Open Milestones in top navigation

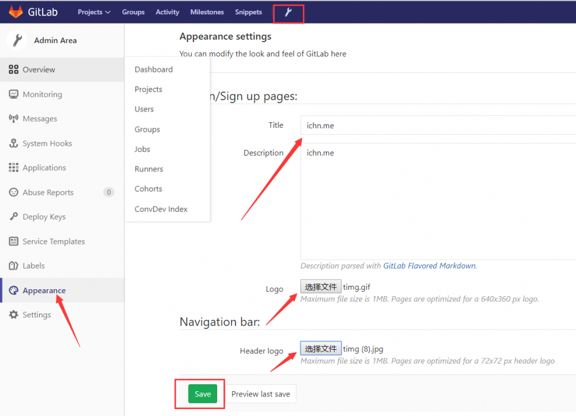(x=207, y=12)
